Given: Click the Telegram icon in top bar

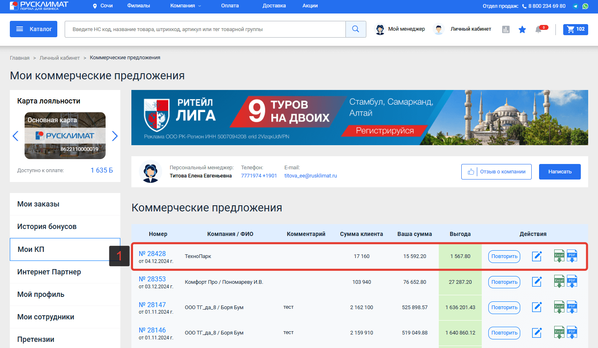Looking at the screenshot, I should point(575,6).
